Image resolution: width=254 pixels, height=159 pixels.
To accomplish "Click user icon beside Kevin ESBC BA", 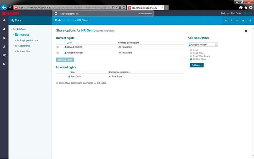I will point(65,47).
